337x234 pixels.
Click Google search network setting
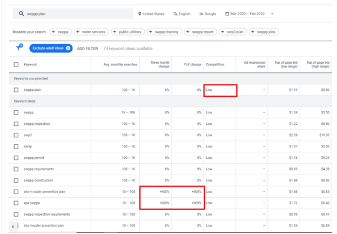coord(211,14)
